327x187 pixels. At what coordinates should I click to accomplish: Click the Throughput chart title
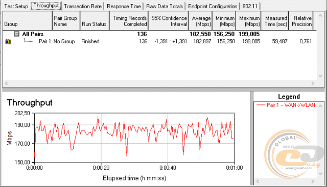point(30,103)
